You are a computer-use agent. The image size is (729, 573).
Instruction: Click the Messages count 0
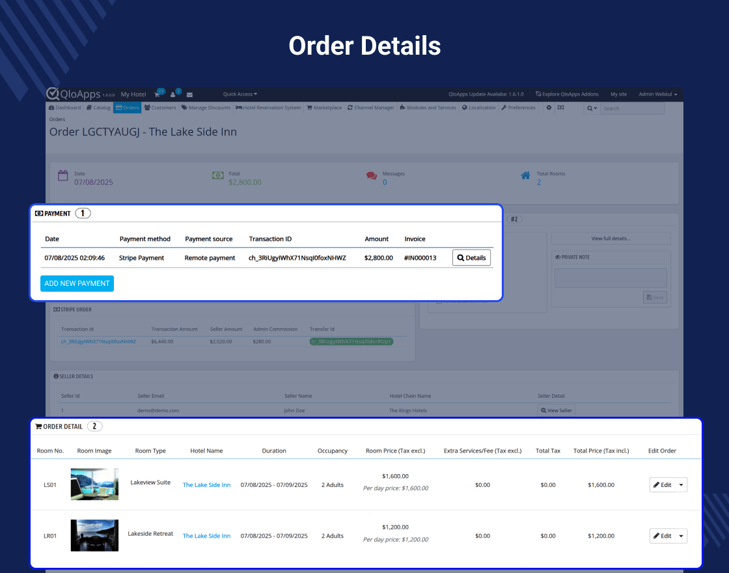385,182
